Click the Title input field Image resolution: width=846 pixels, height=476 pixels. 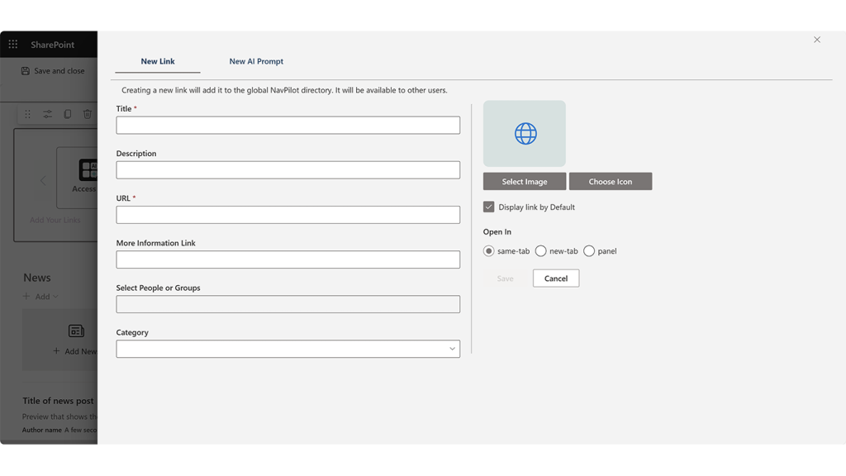coord(288,126)
